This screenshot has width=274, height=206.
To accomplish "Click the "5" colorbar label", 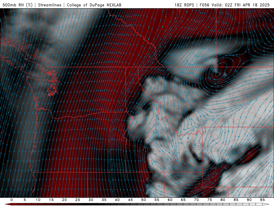I will 25,200.
